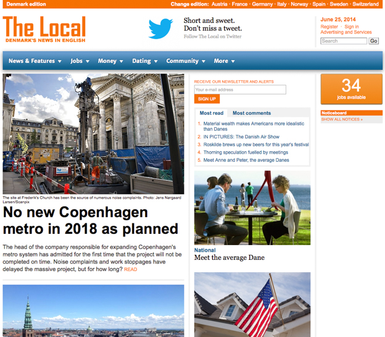The image size is (385, 337).
Task: Expand the News & Features dropdown
Action: point(35,61)
